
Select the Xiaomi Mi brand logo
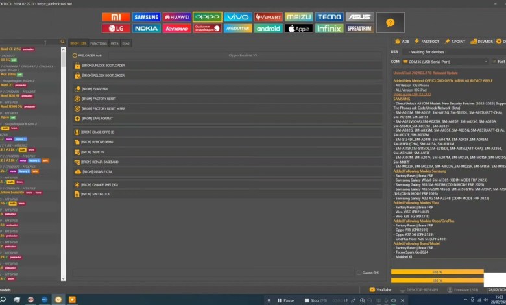pyautogui.click(x=116, y=17)
